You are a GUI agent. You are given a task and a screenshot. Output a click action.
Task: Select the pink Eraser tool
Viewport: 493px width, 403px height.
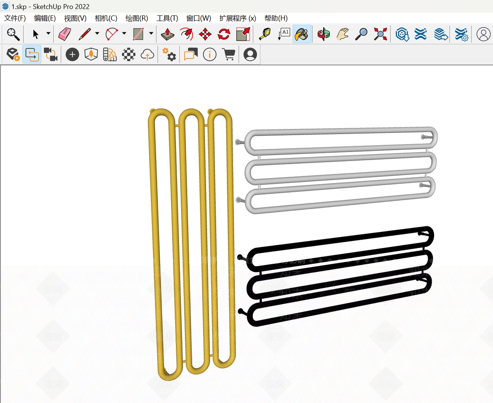click(65, 34)
